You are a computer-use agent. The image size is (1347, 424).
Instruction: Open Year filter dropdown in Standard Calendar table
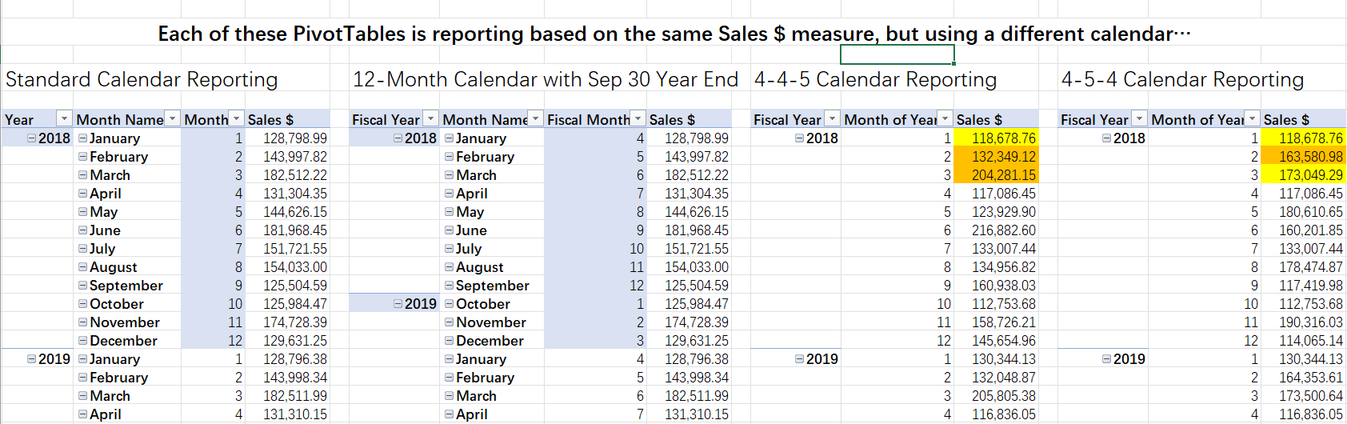[64, 119]
